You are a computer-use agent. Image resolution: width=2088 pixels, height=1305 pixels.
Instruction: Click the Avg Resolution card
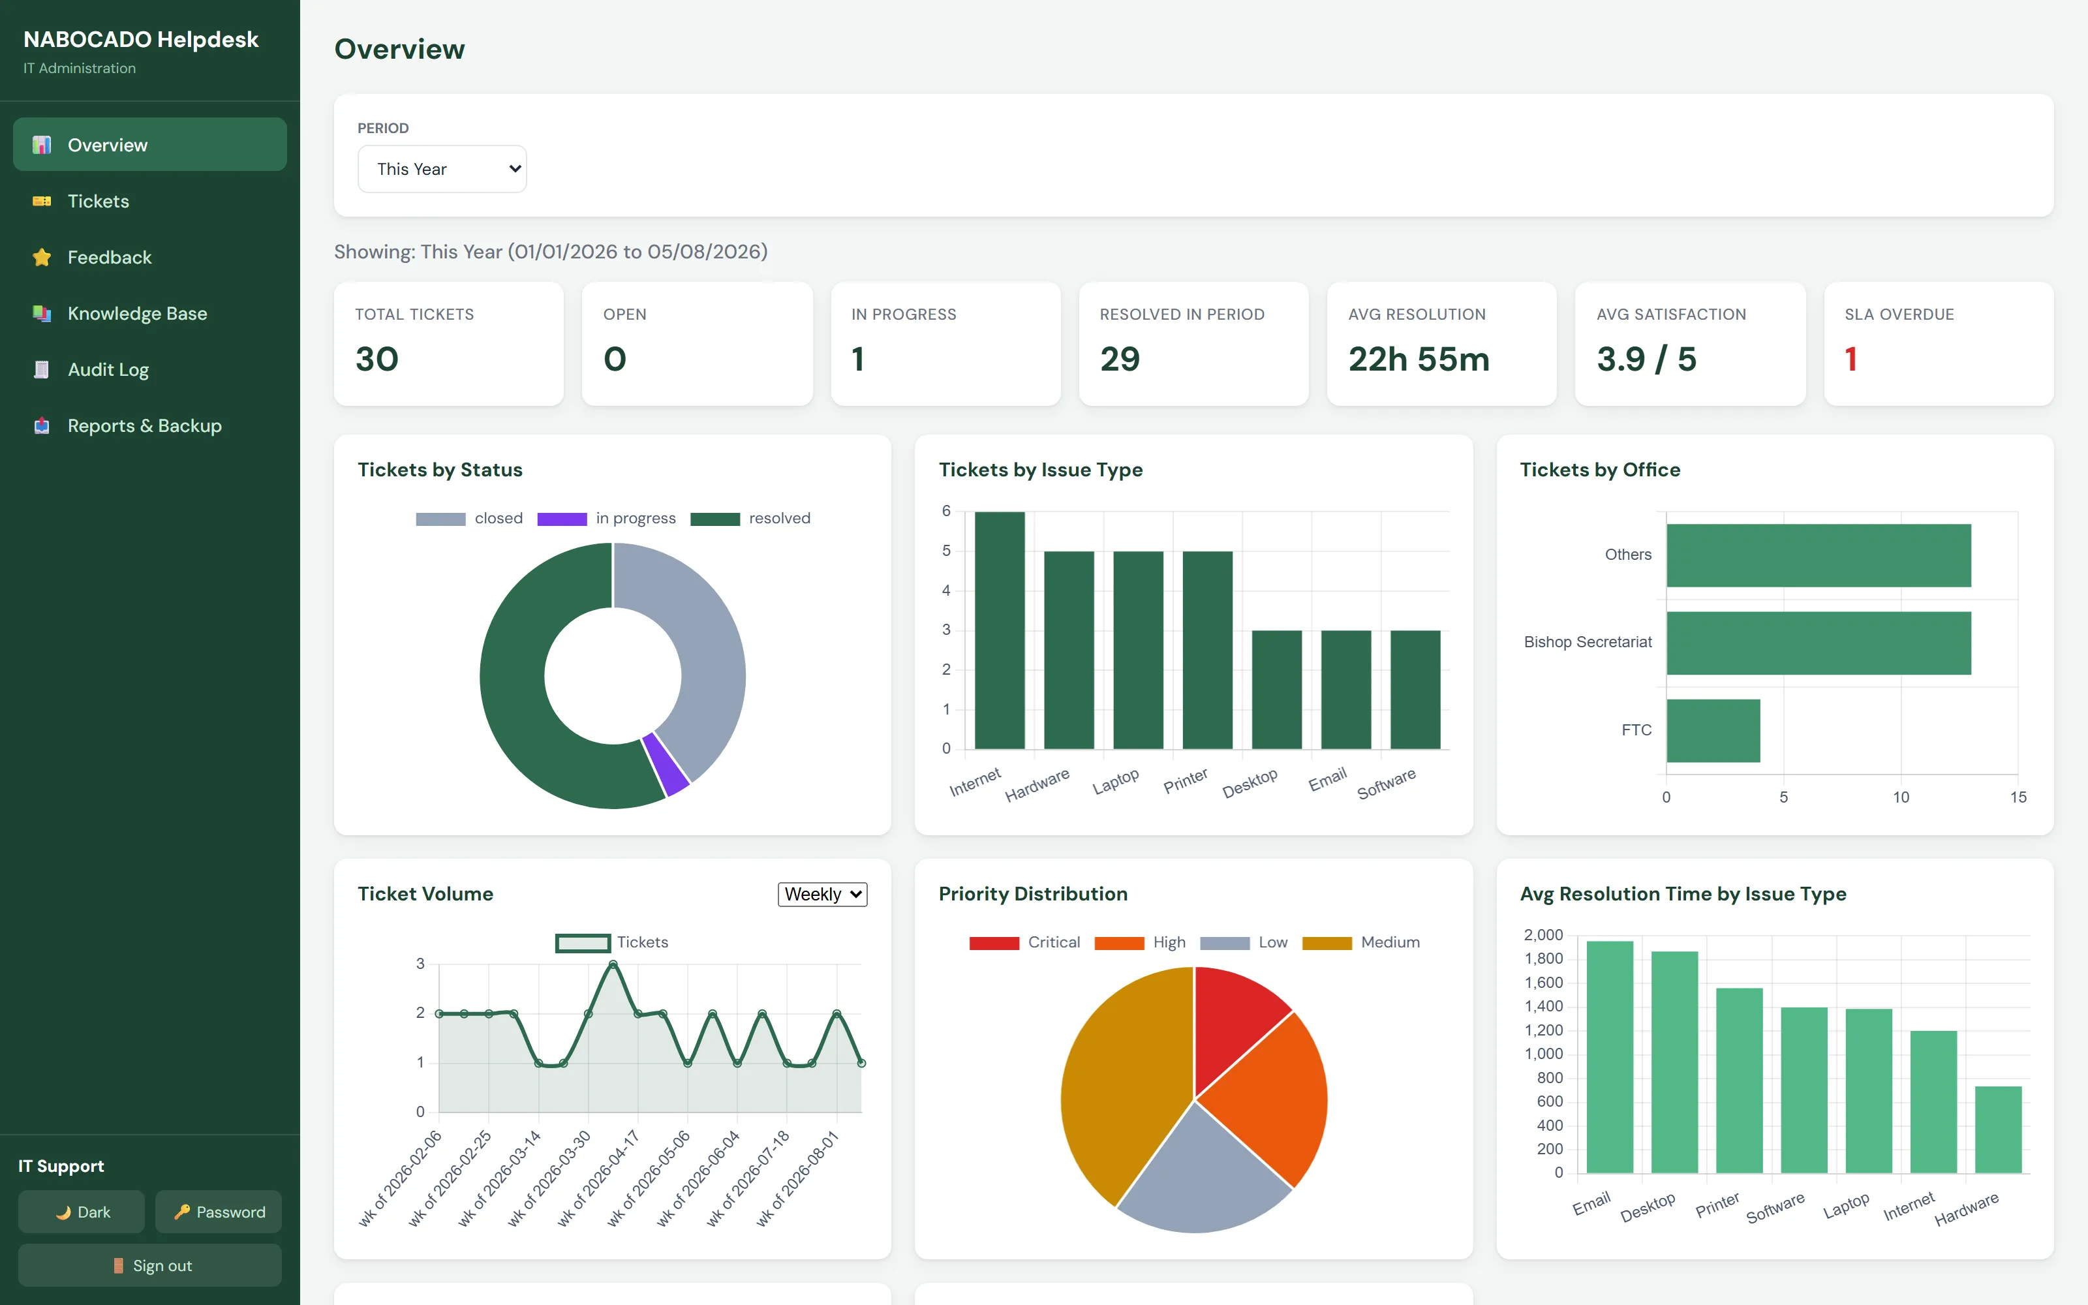(x=1442, y=343)
